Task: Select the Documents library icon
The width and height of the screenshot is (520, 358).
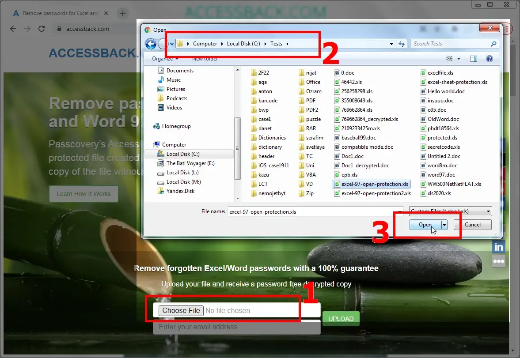Action: (x=161, y=70)
